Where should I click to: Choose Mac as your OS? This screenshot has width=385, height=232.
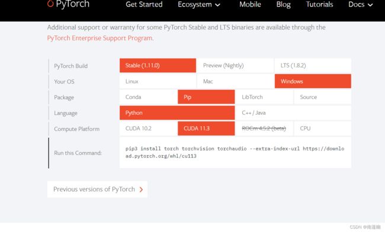(235, 81)
